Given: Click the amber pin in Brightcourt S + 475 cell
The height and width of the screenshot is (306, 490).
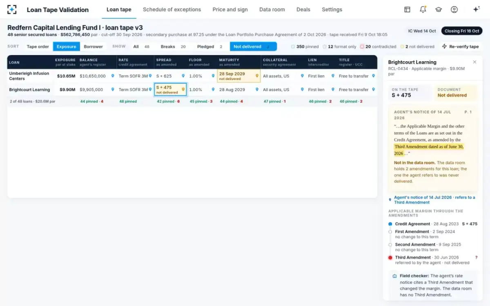Looking at the screenshot, I should click(183, 89).
